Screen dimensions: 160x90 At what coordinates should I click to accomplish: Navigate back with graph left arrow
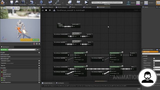(46, 10)
